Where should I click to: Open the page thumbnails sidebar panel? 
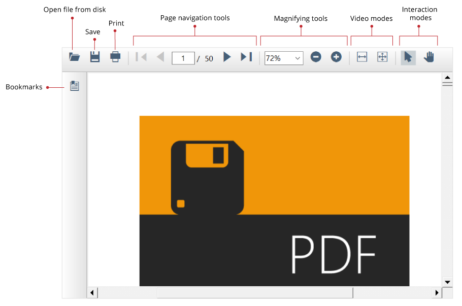pos(74,86)
